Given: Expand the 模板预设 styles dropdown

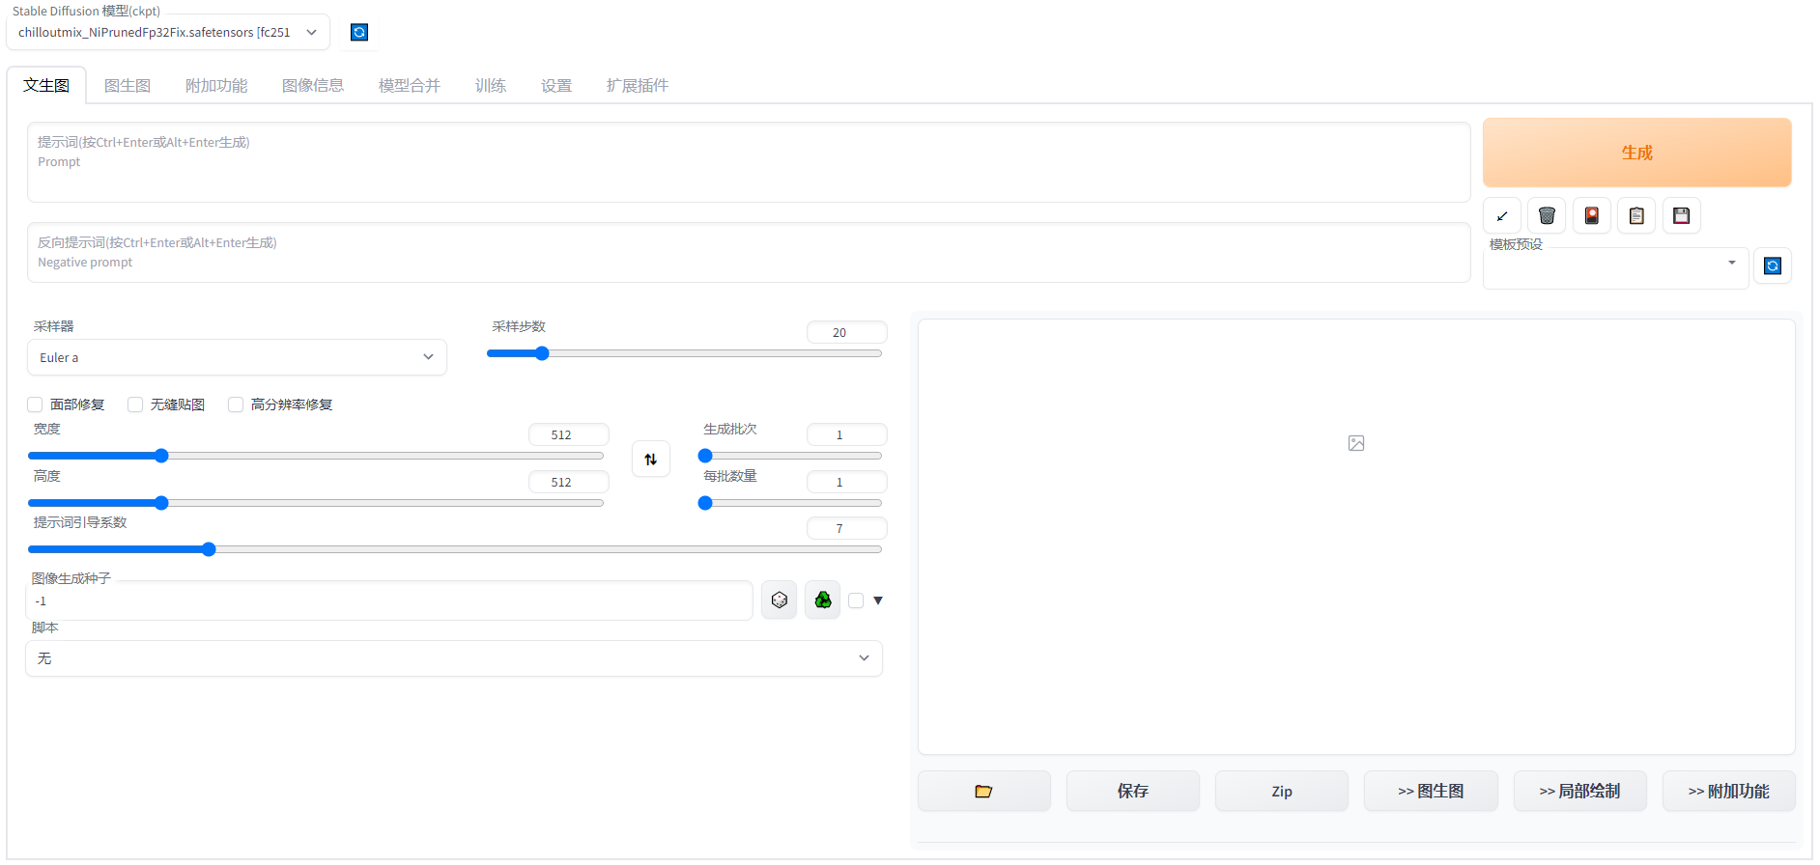Looking at the screenshot, I should click(x=1615, y=268).
